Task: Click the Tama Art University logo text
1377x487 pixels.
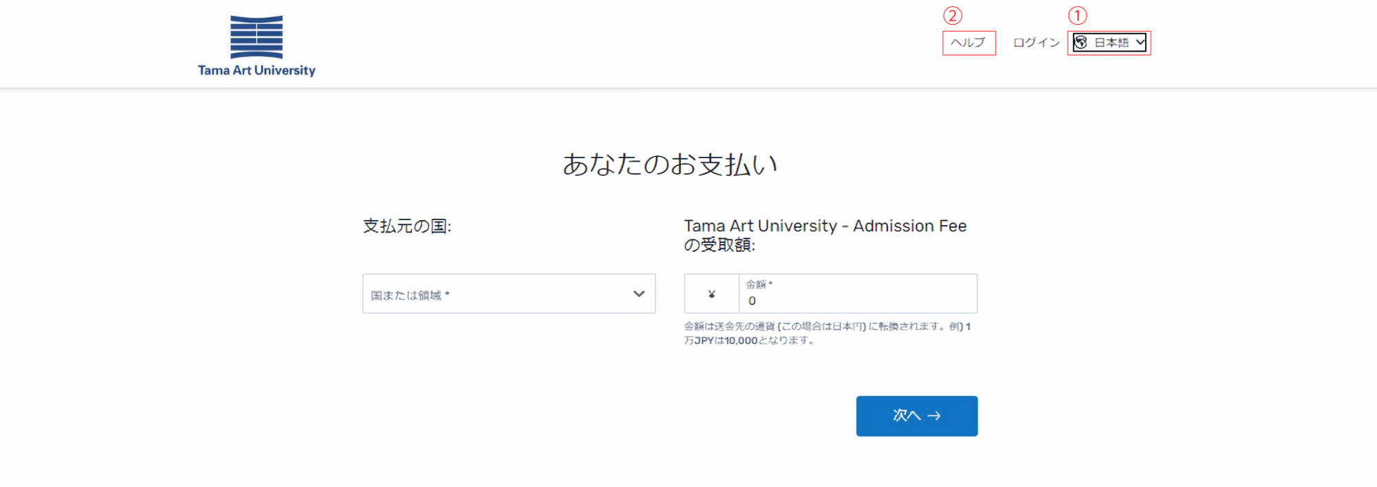Action: pos(256,70)
